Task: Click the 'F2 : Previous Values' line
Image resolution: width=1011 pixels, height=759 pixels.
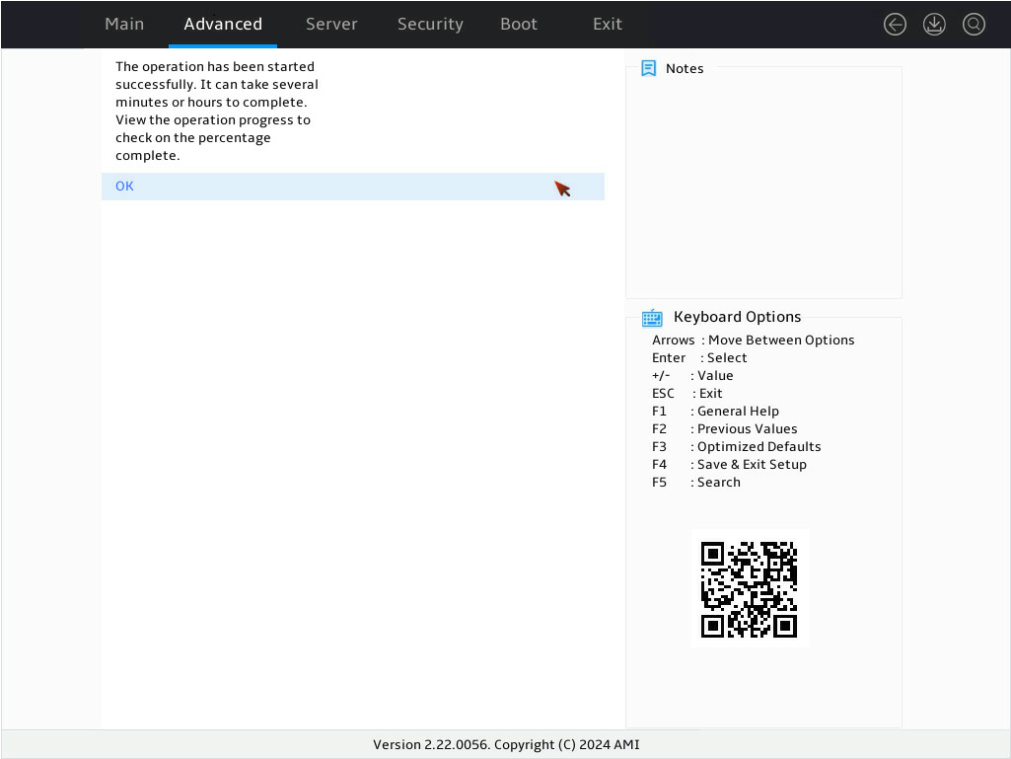Action: point(725,429)
